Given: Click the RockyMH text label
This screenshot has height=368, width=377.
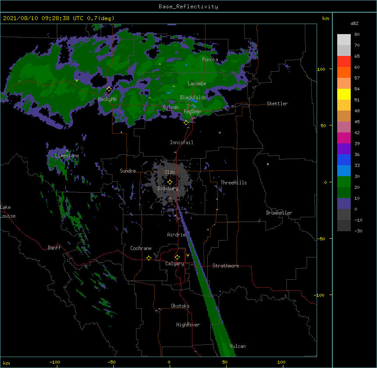Looking at the screenshot, I should (x=107, y=99).
